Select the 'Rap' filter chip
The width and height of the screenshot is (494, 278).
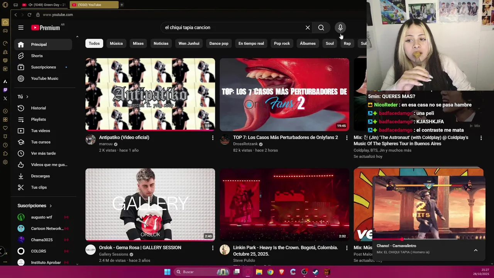click(347, 43)
